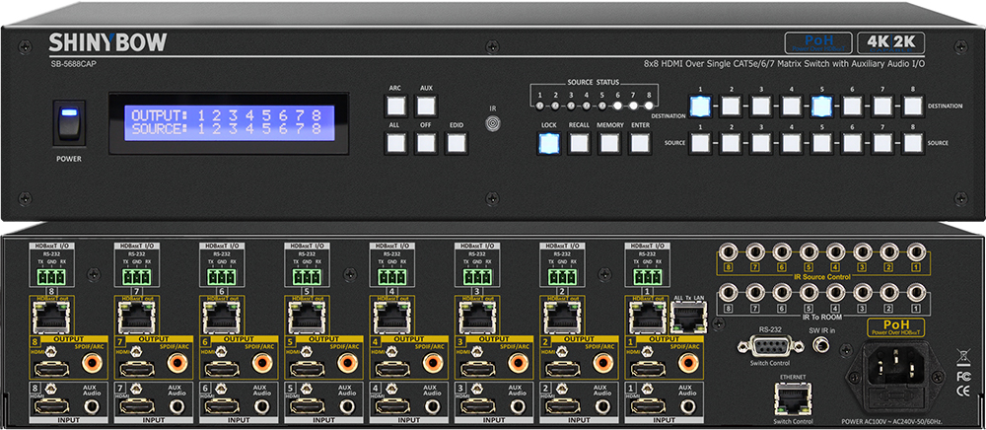Click the FC certification mark
This screenshot has width=986, height=430.
(962, 377)
